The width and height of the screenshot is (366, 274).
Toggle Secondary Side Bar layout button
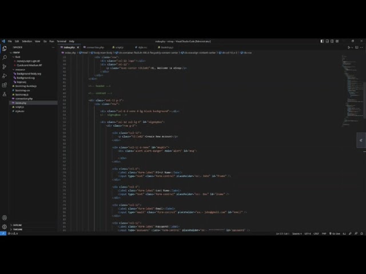tap(332, 41)
